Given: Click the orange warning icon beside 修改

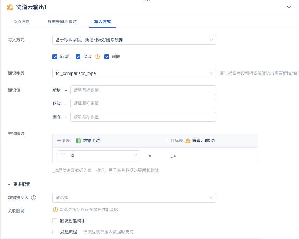Looking at the screenshot, I should point(97,57).
